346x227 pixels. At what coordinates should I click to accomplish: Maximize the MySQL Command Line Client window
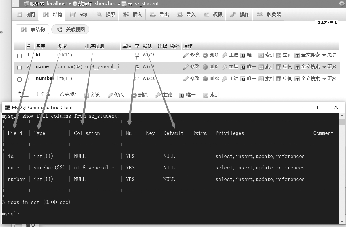tap(319, 107)
